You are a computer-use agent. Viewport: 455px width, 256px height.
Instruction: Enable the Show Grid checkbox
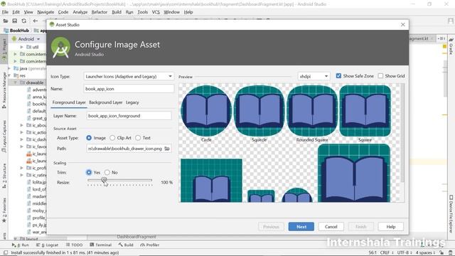click(x=380, y=76)
